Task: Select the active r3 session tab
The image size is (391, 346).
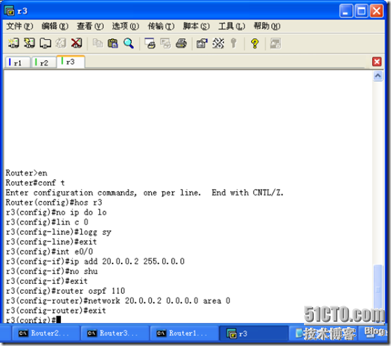Action: click(71, 61)
